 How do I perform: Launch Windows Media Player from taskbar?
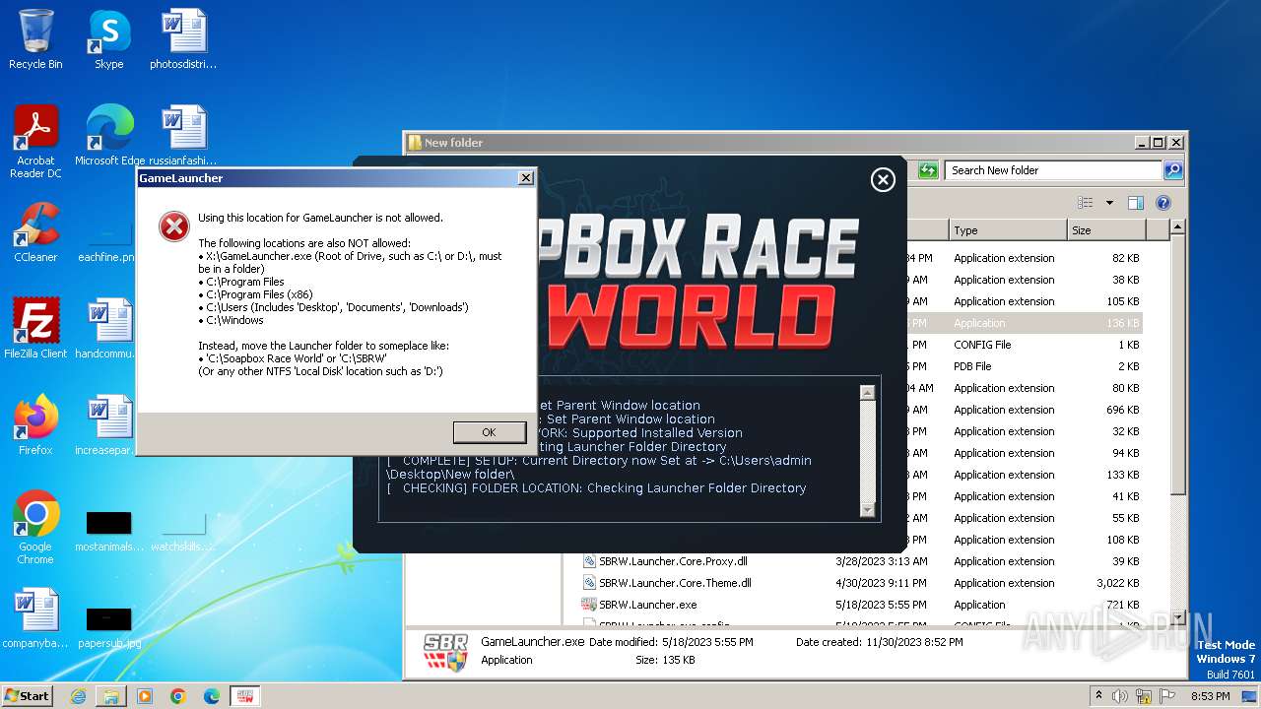145,696
